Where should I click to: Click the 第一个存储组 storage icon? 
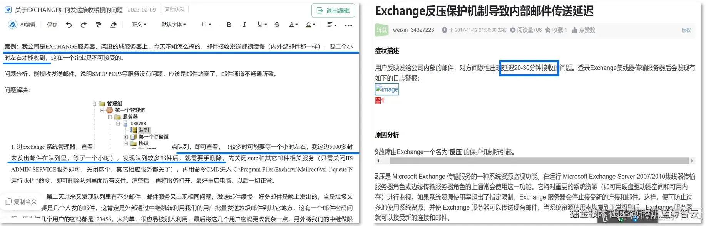[x=133, y=137]
